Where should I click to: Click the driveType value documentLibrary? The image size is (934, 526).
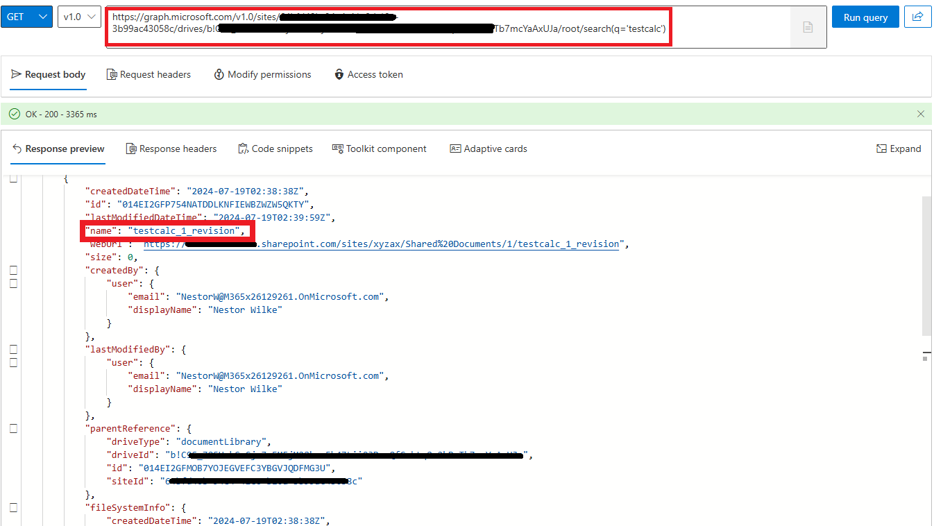(x=221, y=441)
